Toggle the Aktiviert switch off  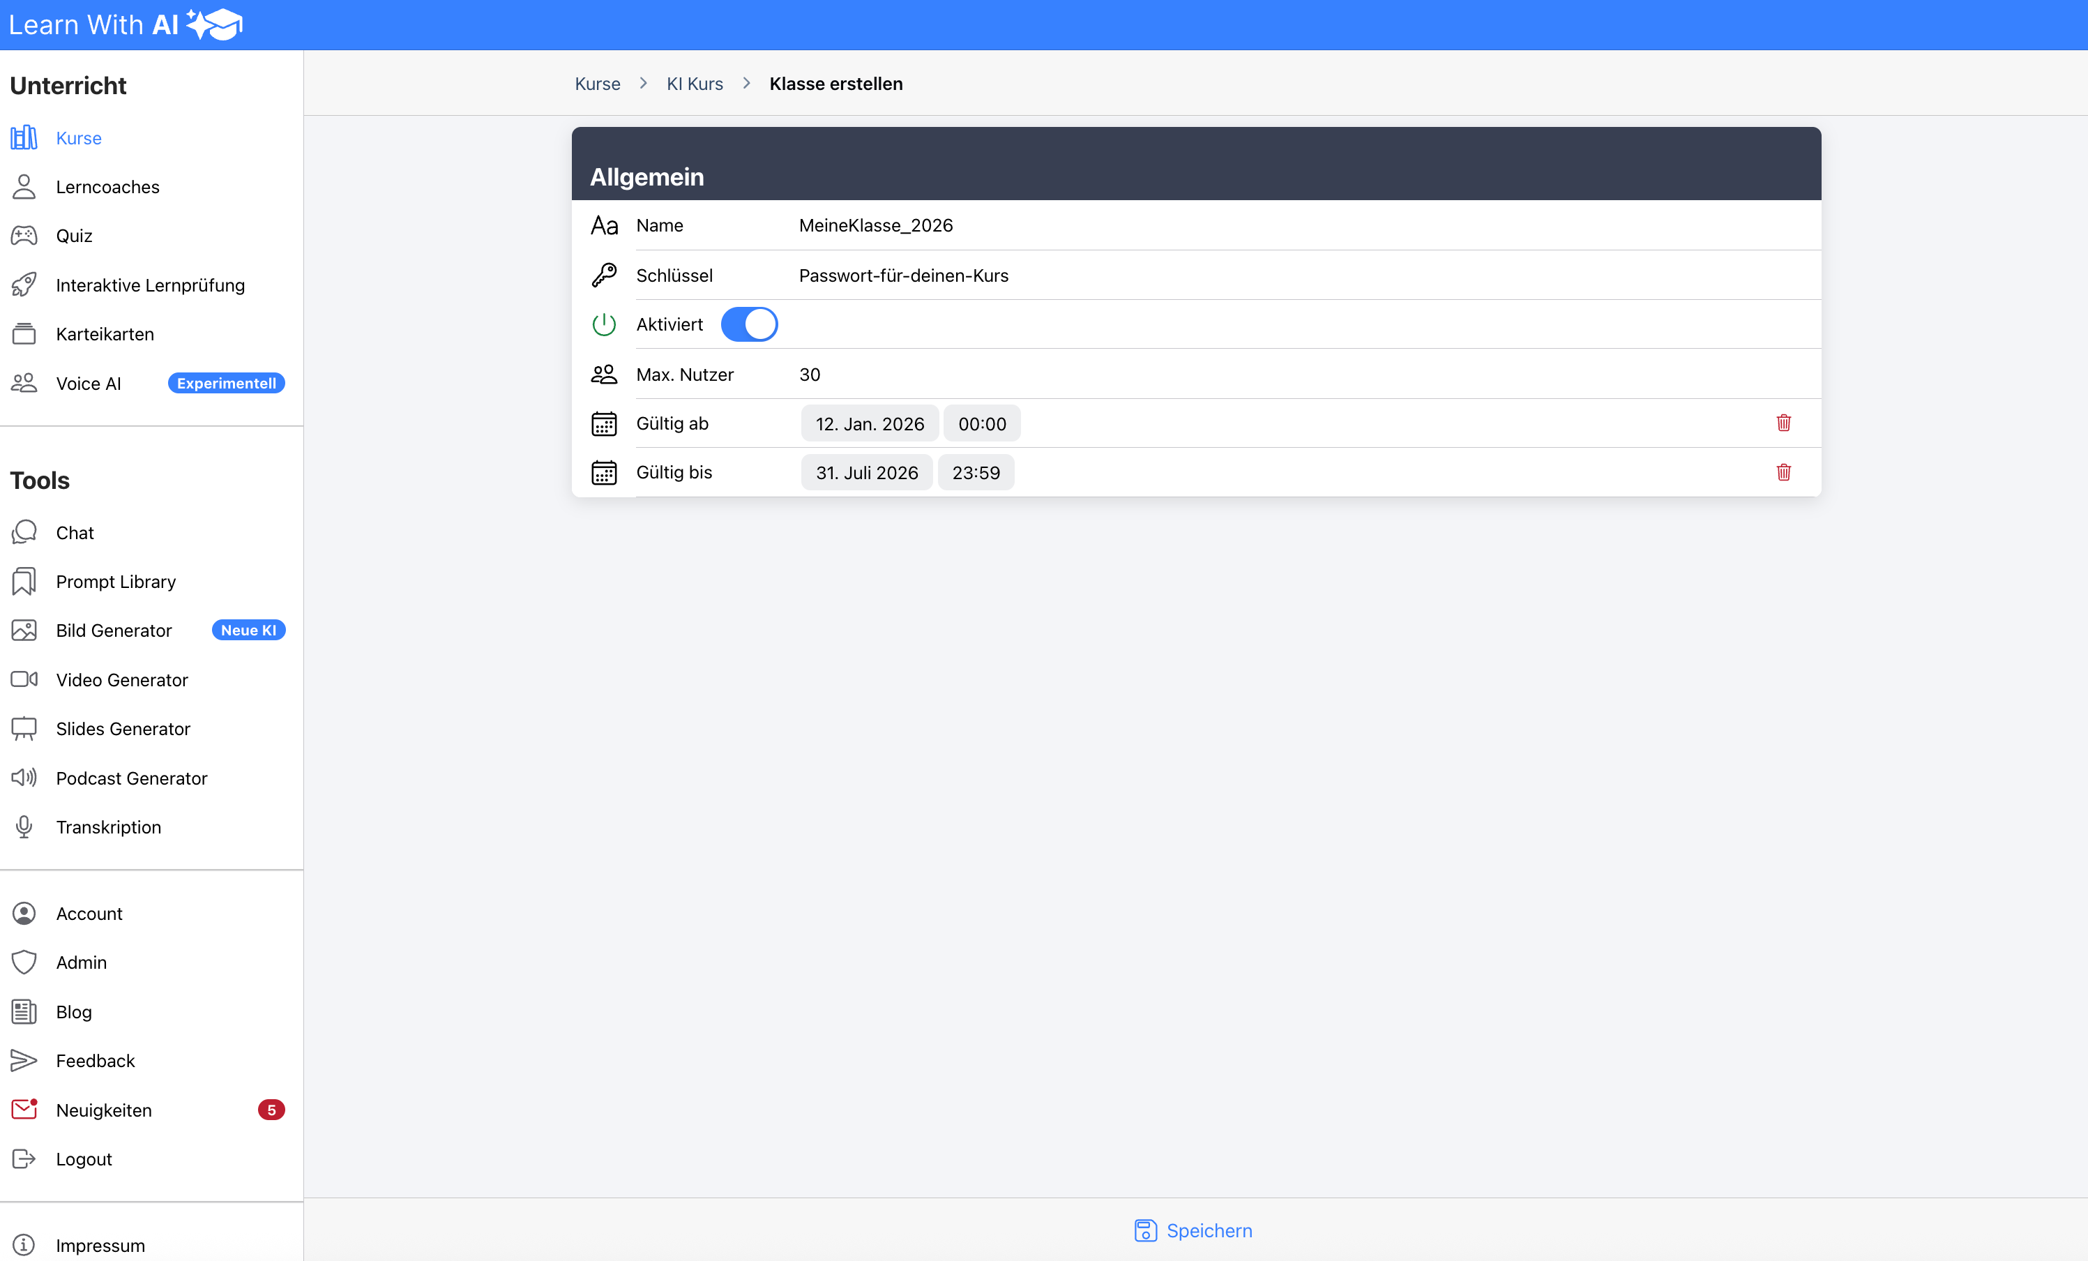coord(749,324)
